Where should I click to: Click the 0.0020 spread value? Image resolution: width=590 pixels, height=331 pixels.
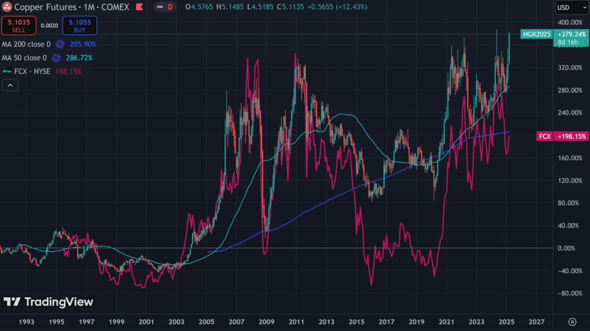[50, 25]
